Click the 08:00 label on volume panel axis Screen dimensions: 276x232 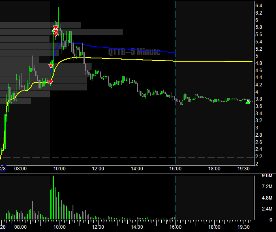point(20,227)
